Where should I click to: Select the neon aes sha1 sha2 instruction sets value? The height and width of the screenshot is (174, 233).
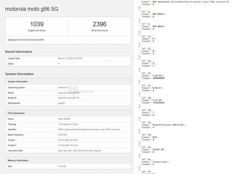tap(80, 150)
